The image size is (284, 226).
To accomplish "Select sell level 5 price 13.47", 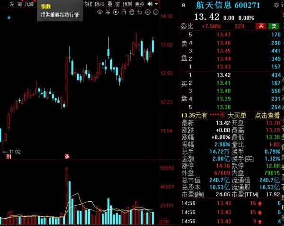I will (x=224, y=35).
